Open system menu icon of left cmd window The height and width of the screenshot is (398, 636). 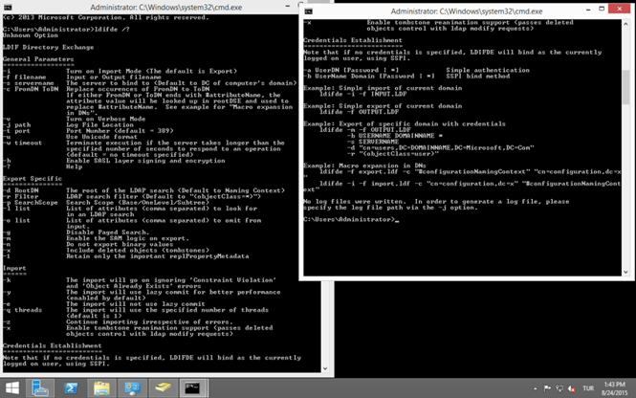click(8, 8)
